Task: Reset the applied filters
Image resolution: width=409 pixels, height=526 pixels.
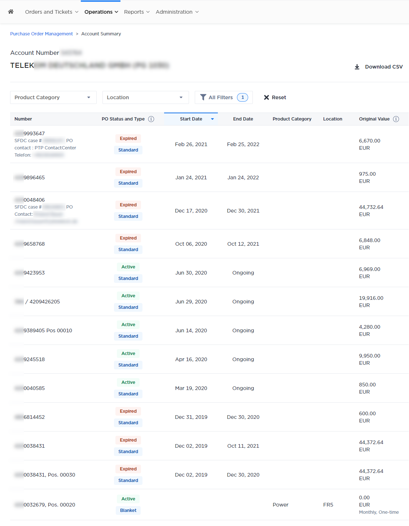Action: (275, 97)
